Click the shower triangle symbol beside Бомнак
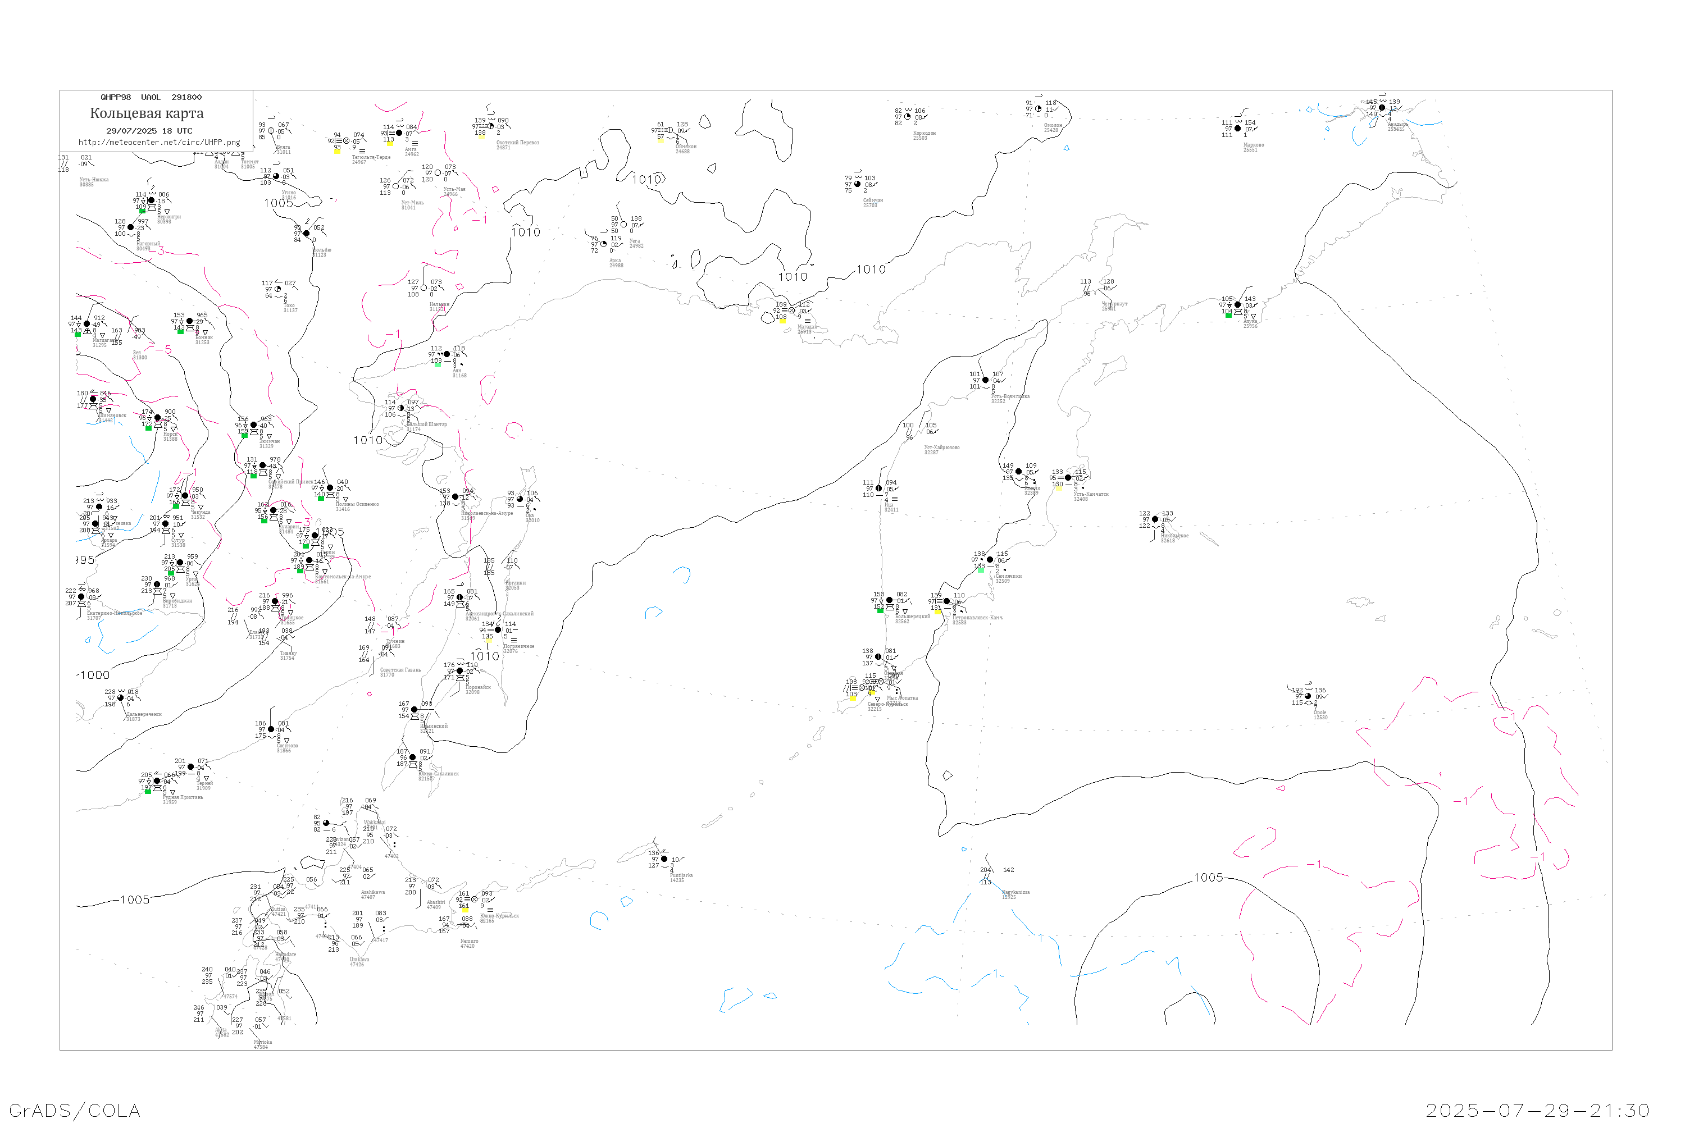1685x1123 pixels. click(206, 332)
